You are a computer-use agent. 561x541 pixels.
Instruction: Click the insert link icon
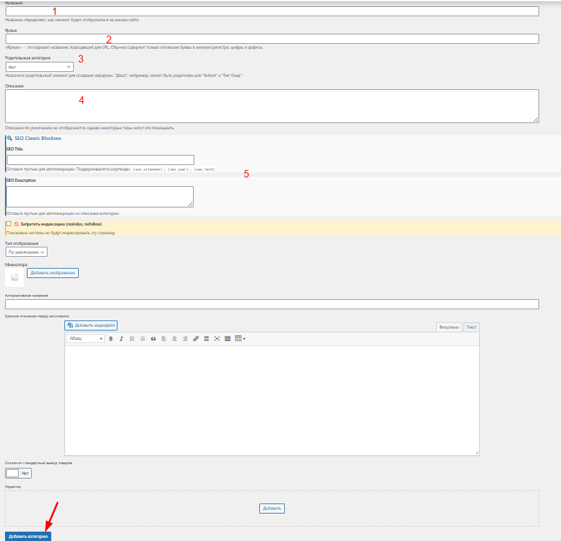click(x=196, y=339)
